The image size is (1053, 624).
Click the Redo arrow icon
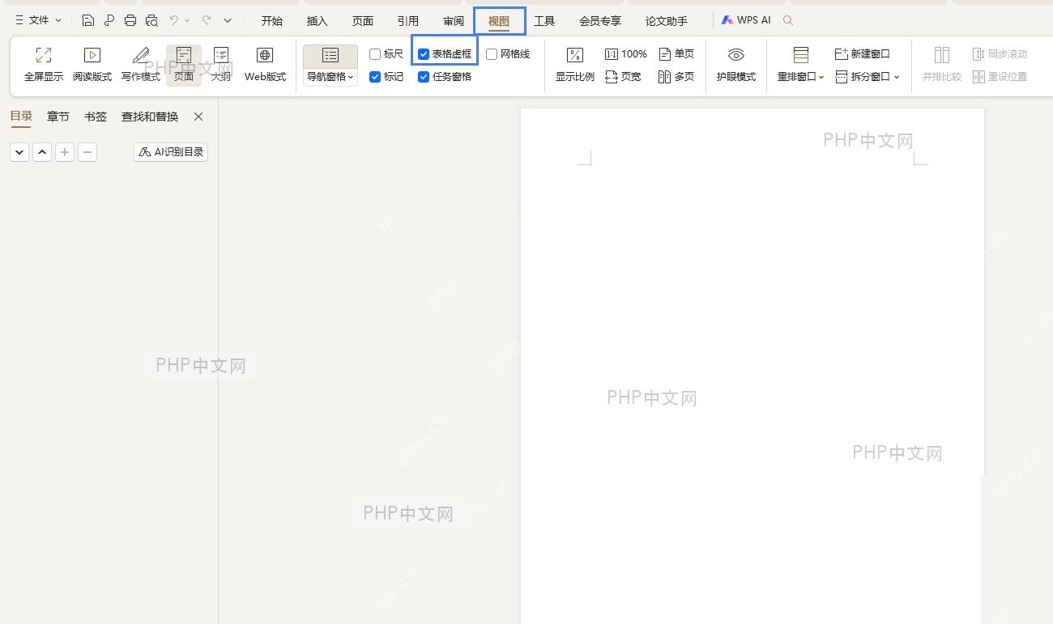[x=207, y=20]
